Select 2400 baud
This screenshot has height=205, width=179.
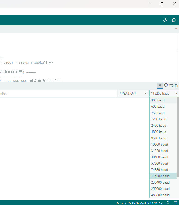point(163,126)
